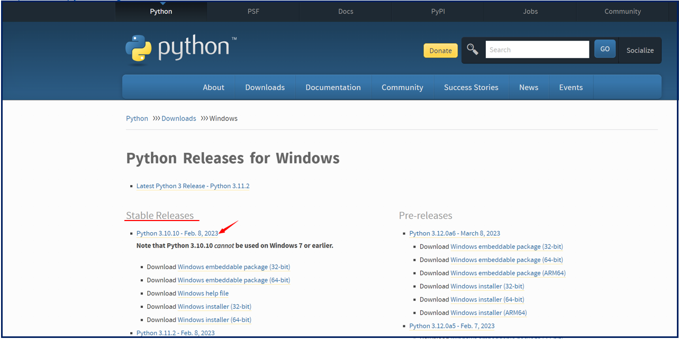Click the Stable Releases heading
The image size is (679, 339).
160,216
